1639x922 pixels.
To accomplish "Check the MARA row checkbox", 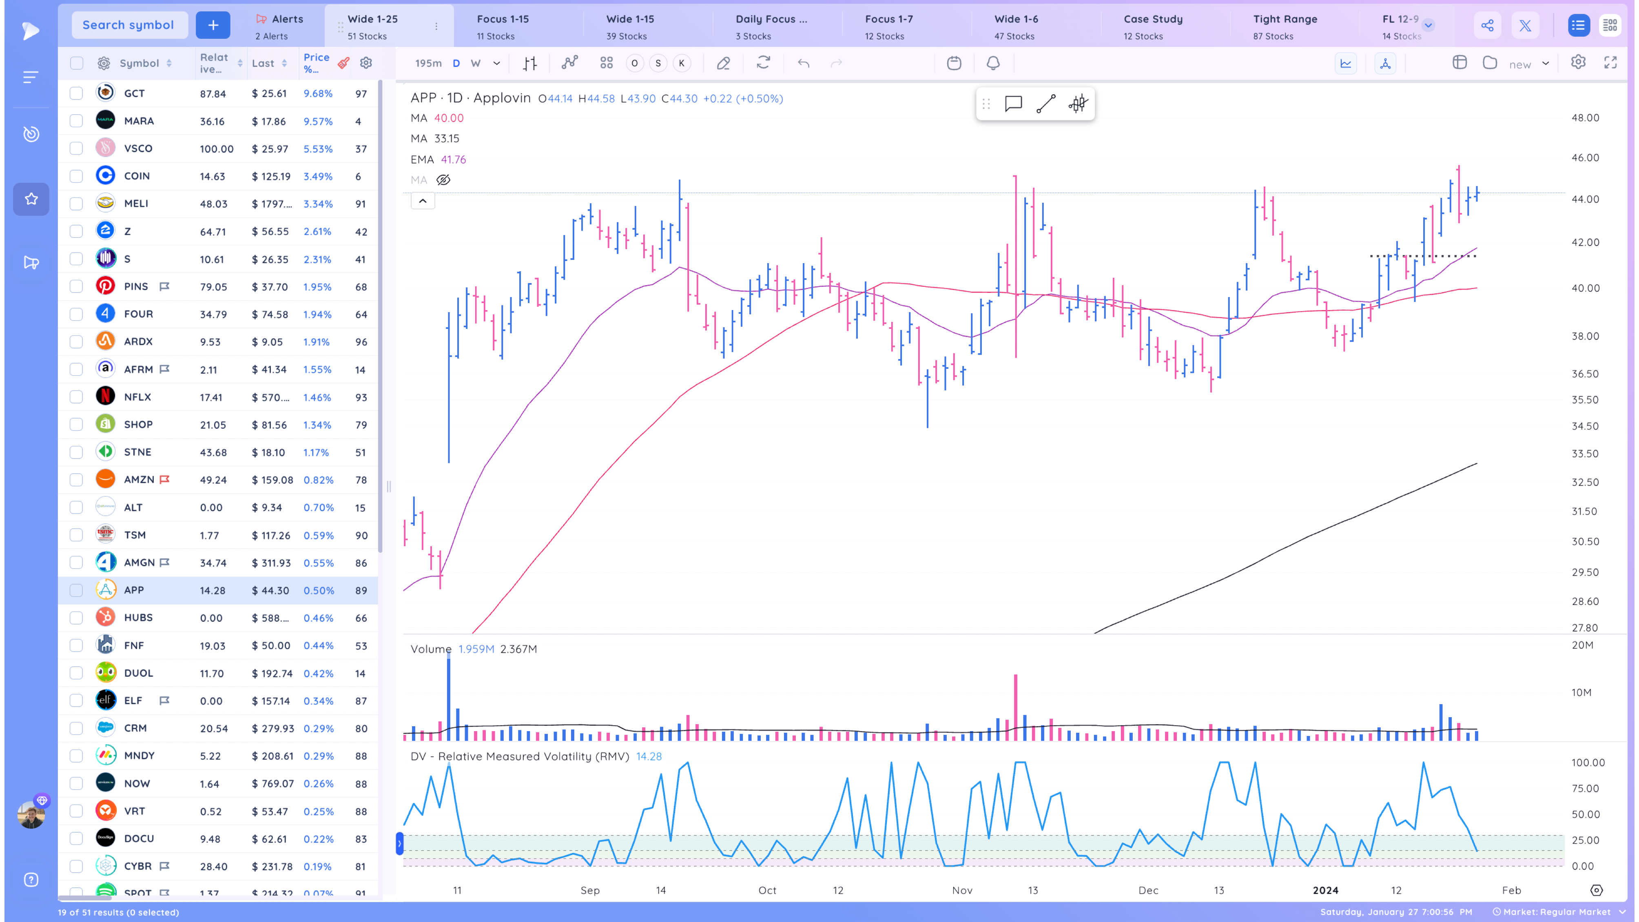I will (x=76, y=121).
